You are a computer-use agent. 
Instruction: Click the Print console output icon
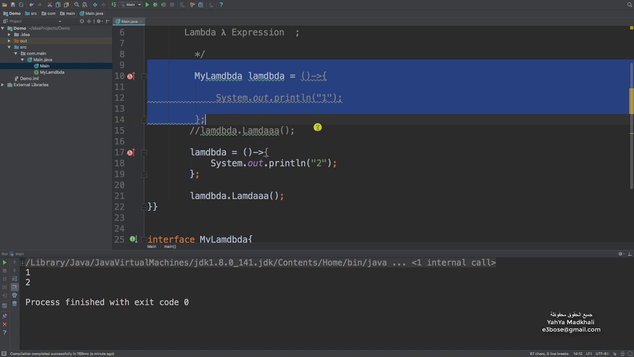[14, 295]
